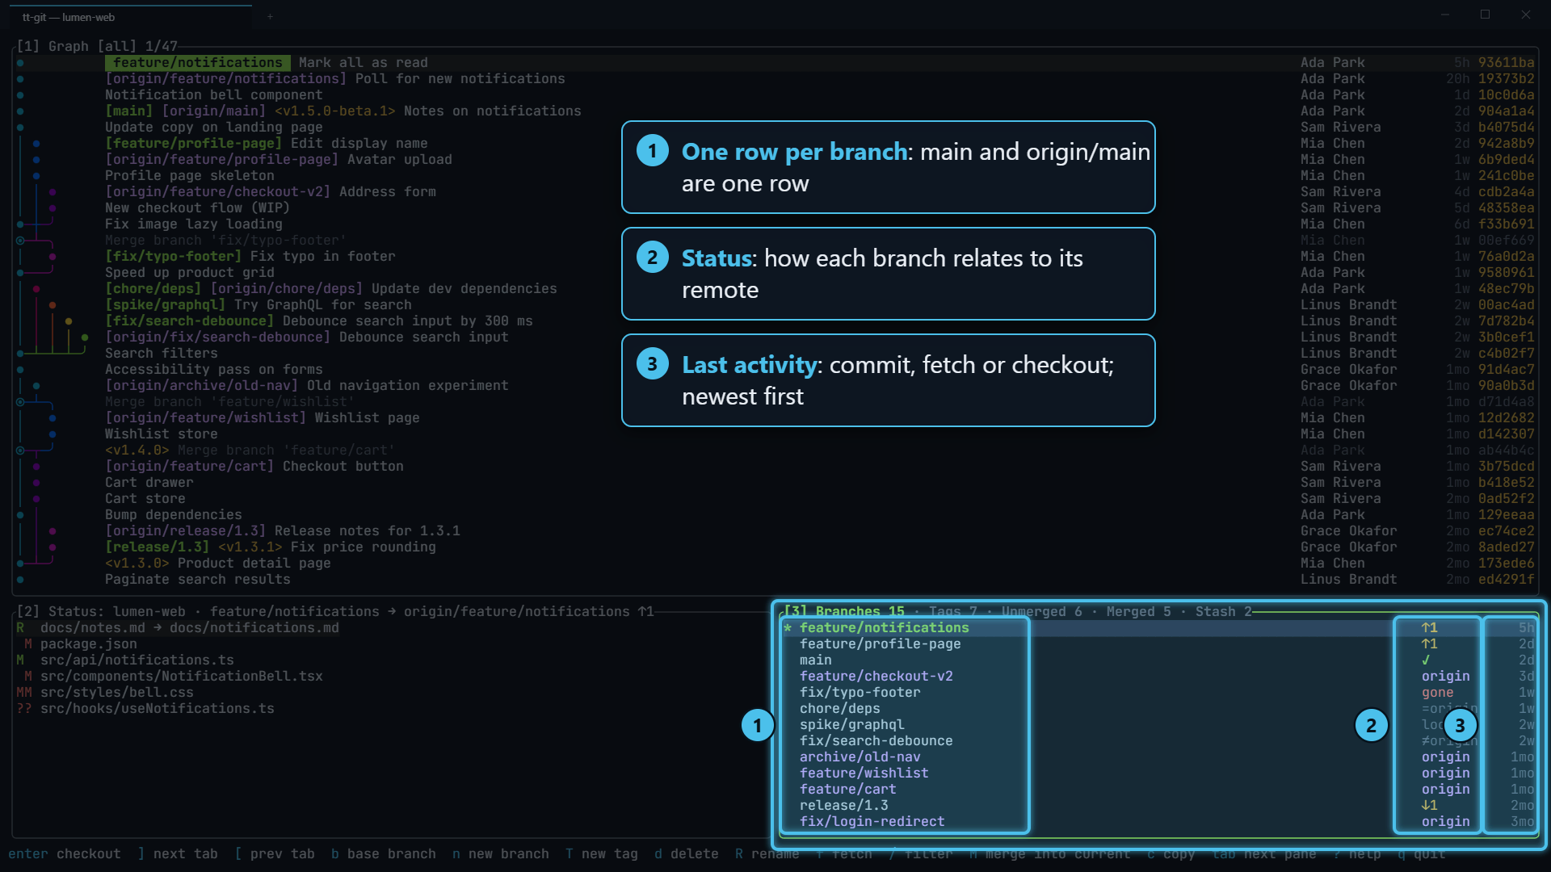Click the '] next tab' hint
This screenshot has height=872, width=1551.
[178, 853]
